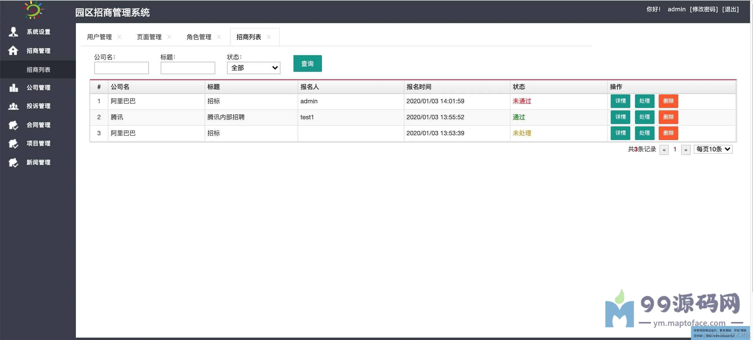Open the 每页10条 page size dropdown

713,149
